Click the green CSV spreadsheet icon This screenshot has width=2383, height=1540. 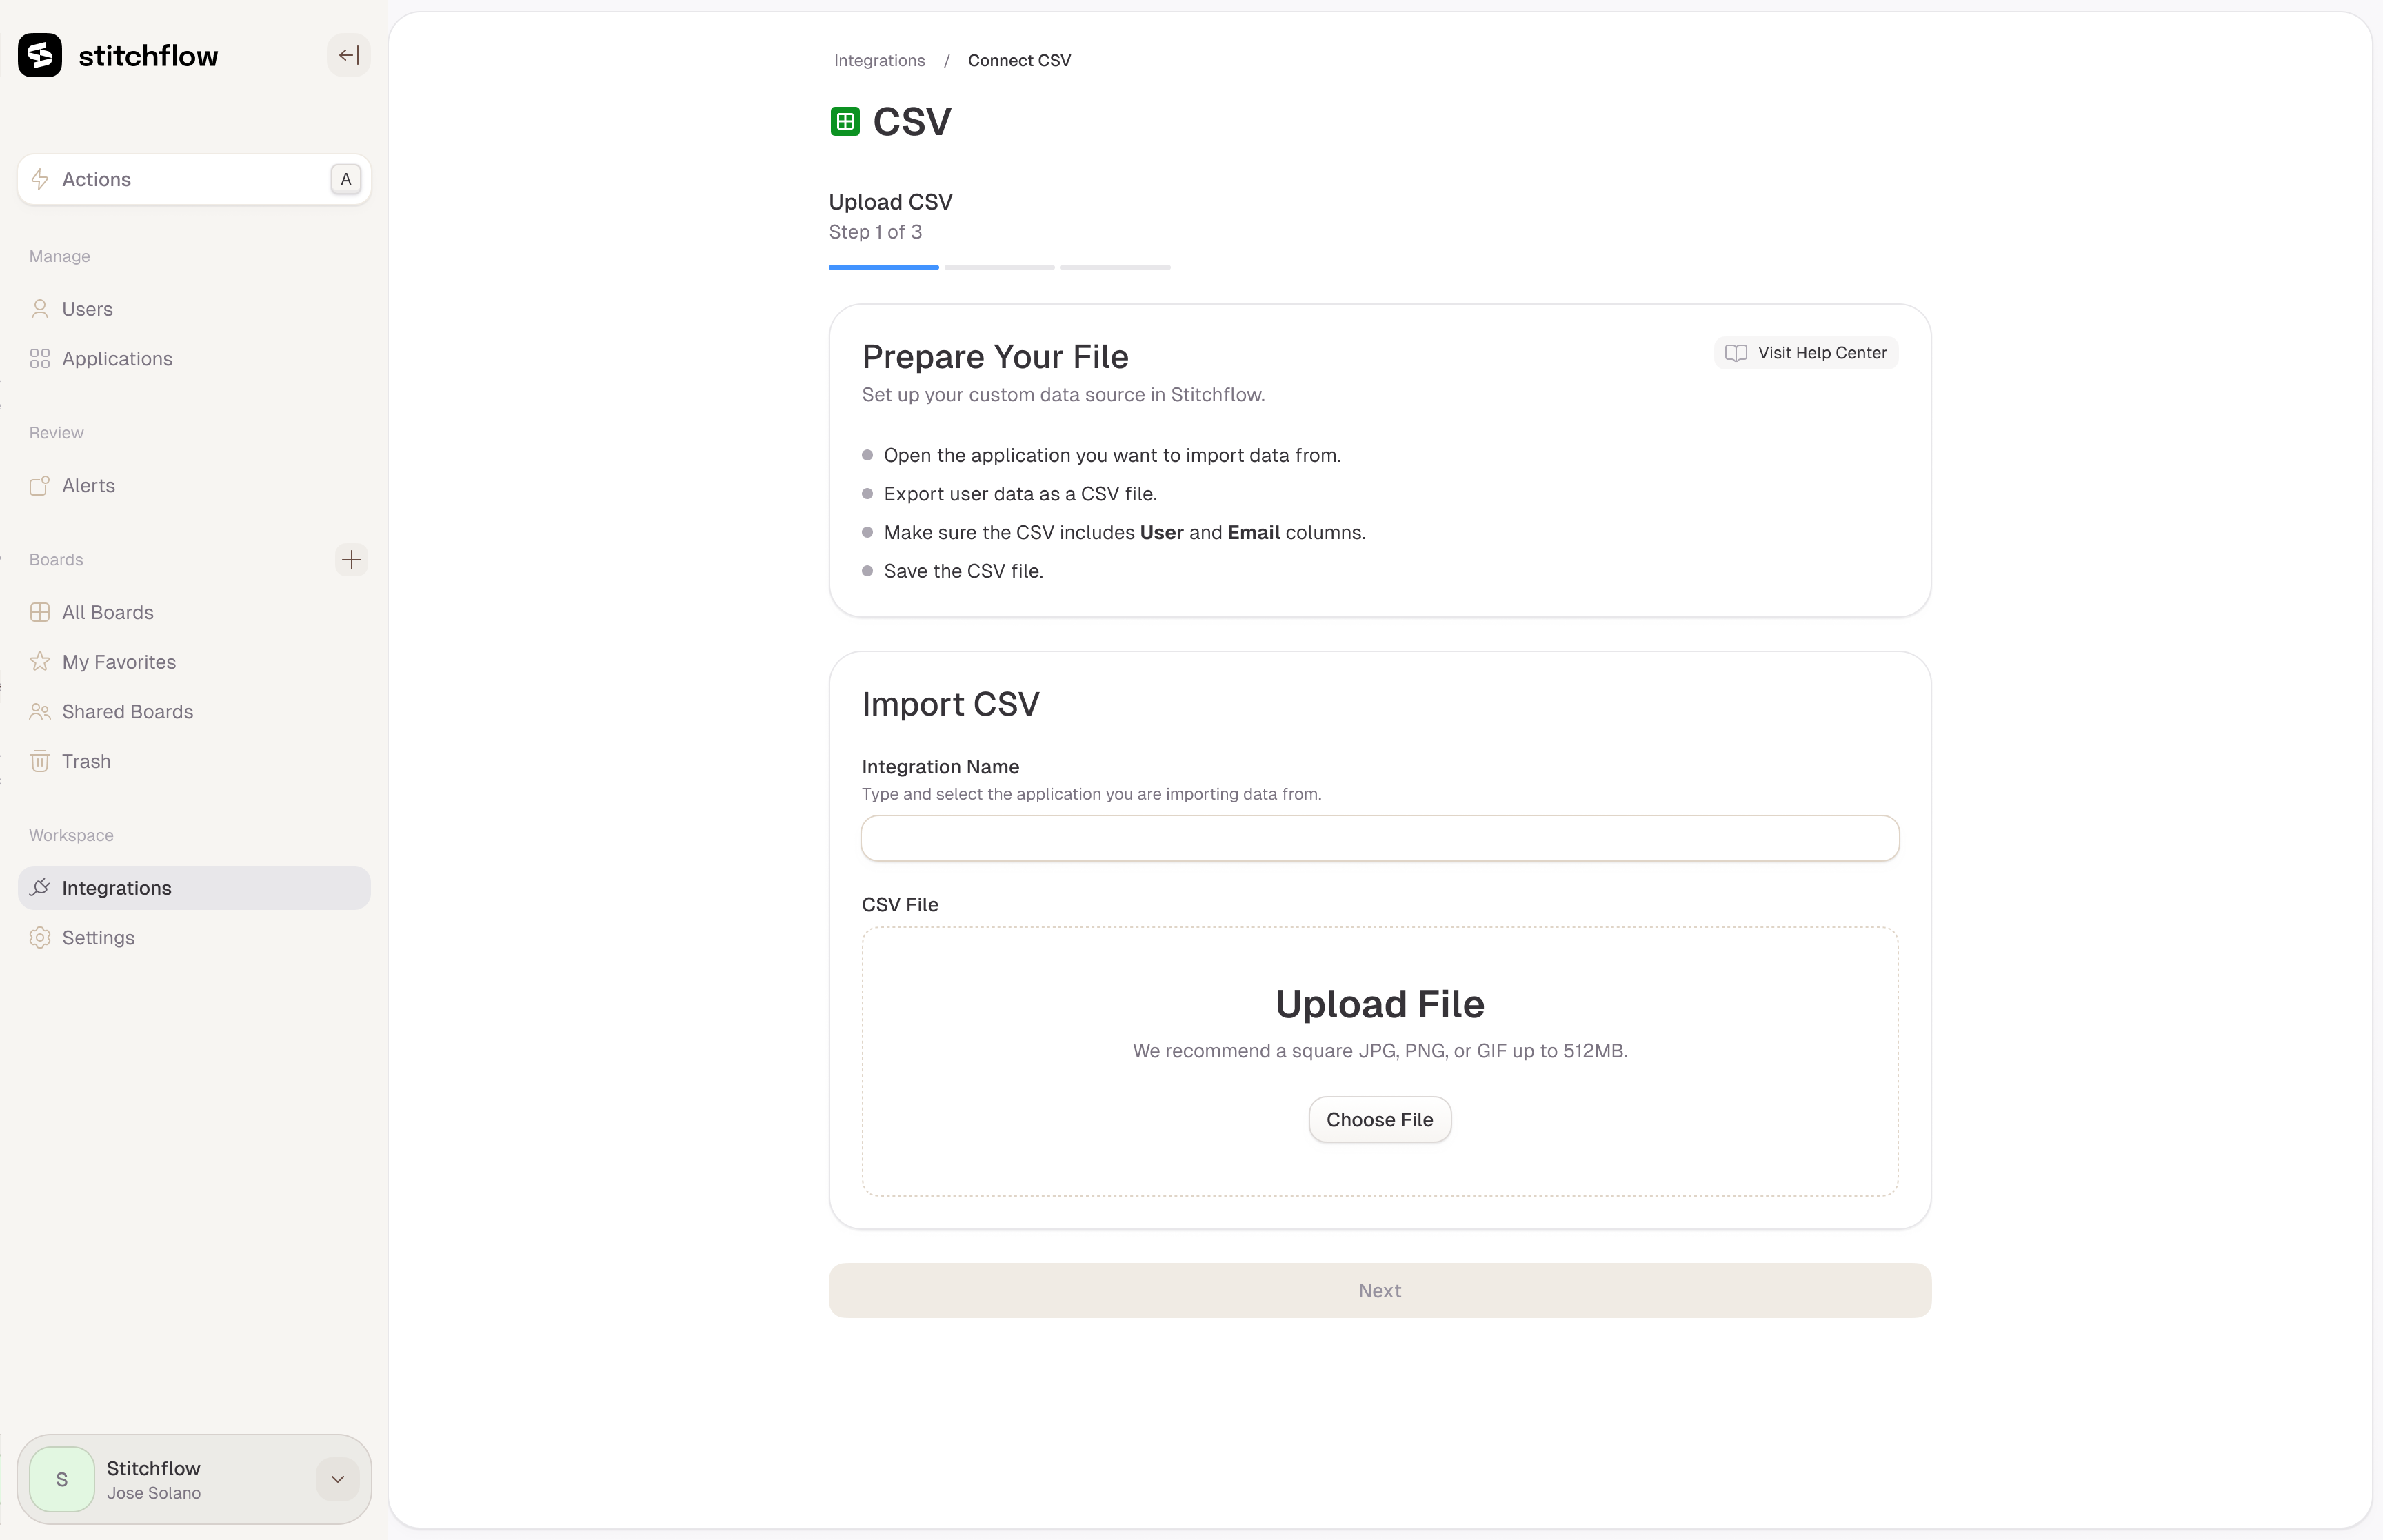(845, 120)
